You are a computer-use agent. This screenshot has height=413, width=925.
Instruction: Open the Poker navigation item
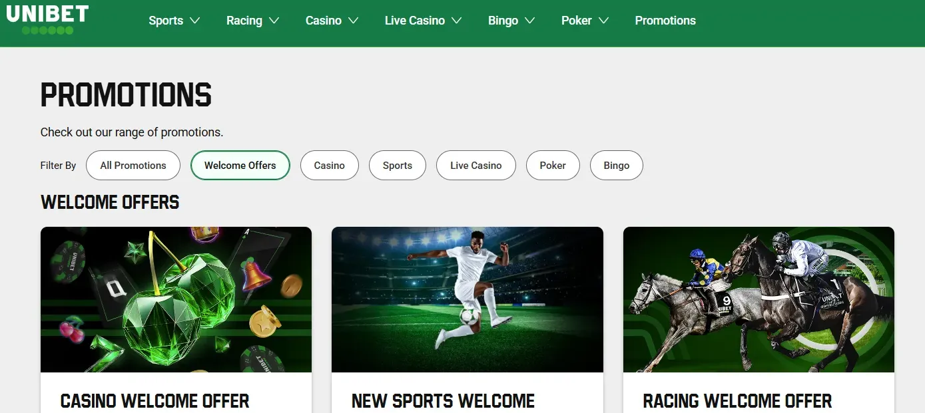pos(577,21)
